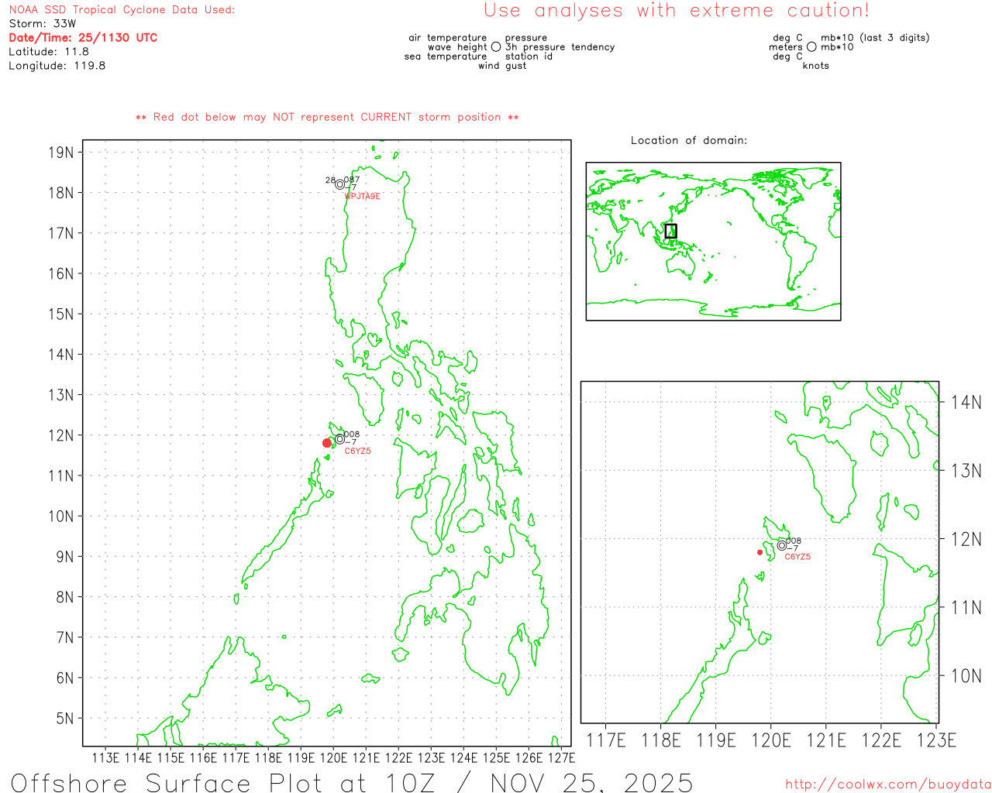
Task: Click the '19N' latitude axis label
Action: (x=60, y=152)
